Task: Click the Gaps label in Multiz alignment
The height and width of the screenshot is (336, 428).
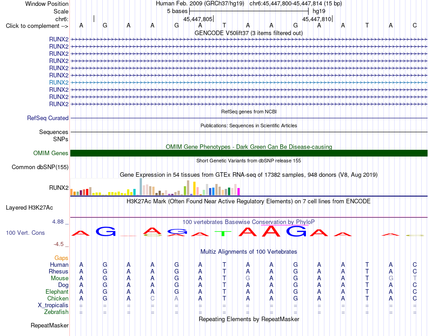Action: [61, 258]
